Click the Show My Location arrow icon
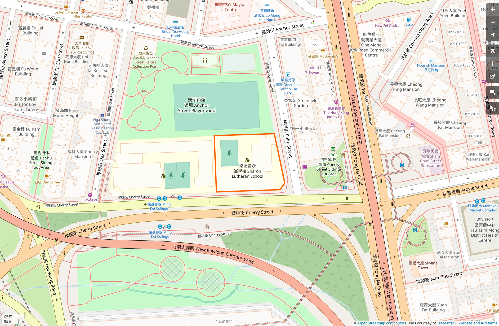The image size is (499, 326). point(493,35)
